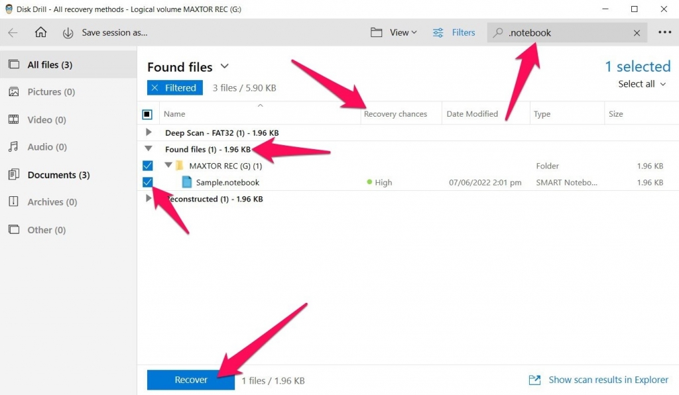This screenshot has width=679, height=395.
Task: Click the Home icon in the toolbar
Action: 40,32
